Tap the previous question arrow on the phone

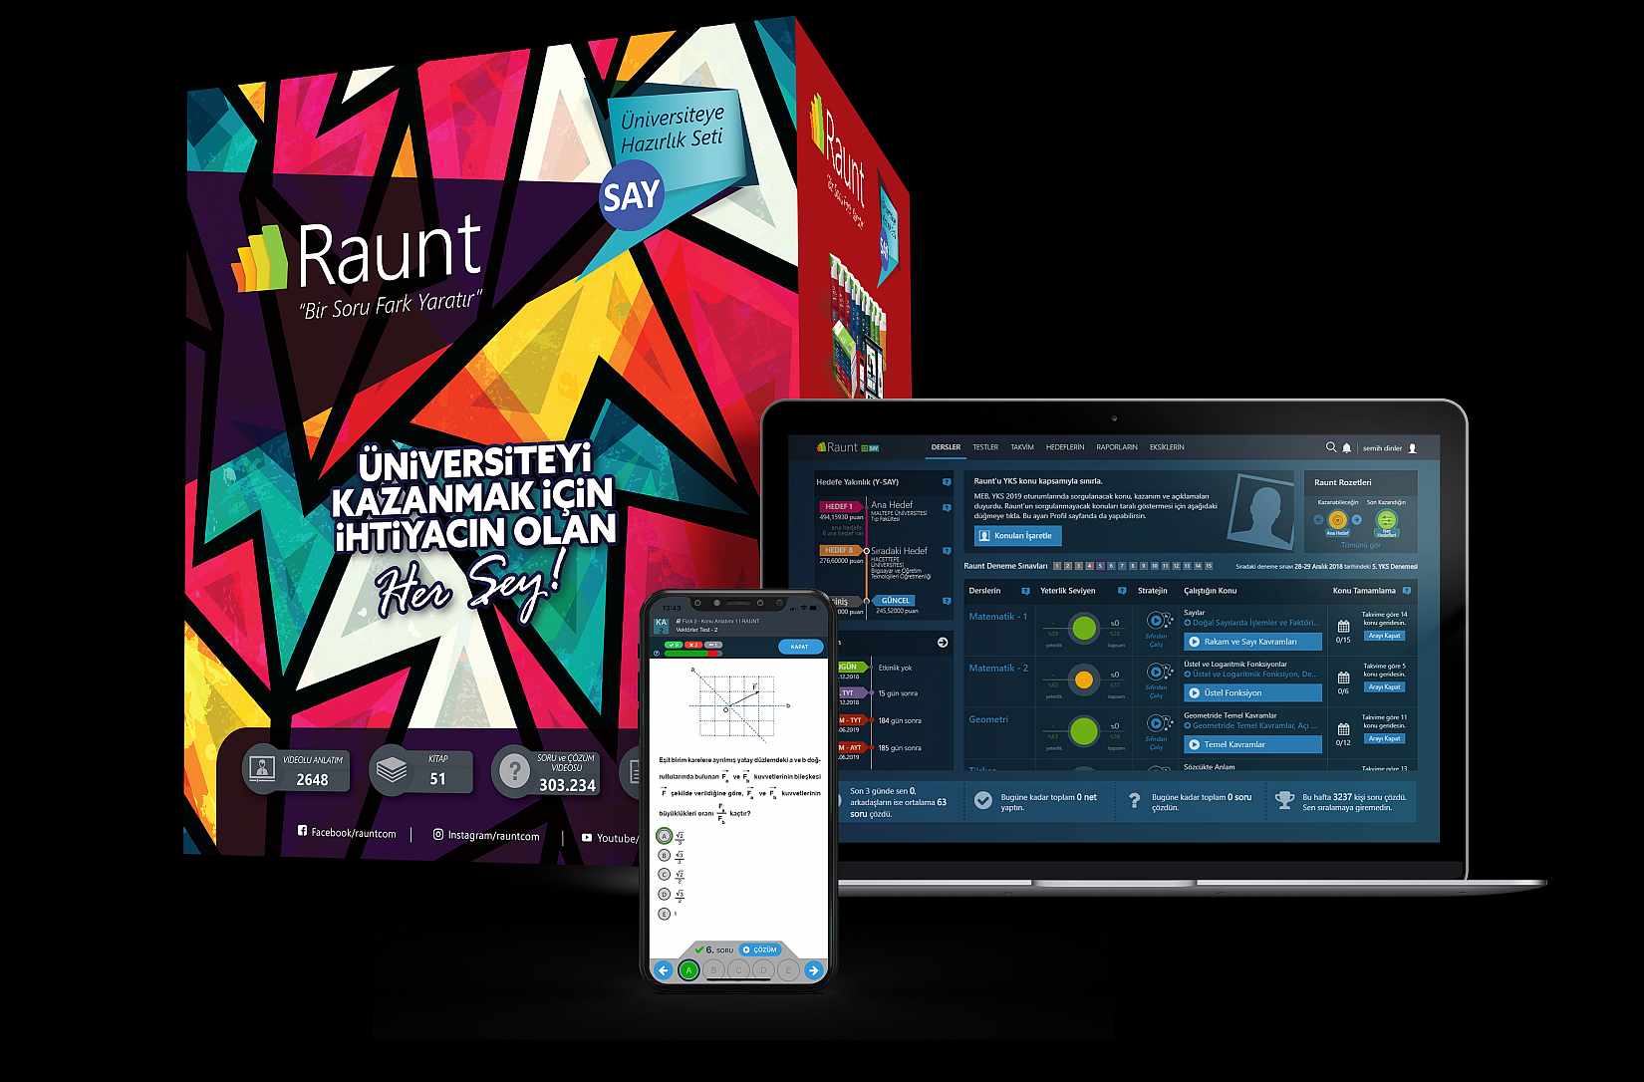pyautogui.click(x=664, y=970)
